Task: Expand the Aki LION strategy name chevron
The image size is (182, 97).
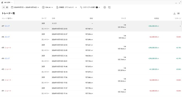Action: tap(12, 2)
